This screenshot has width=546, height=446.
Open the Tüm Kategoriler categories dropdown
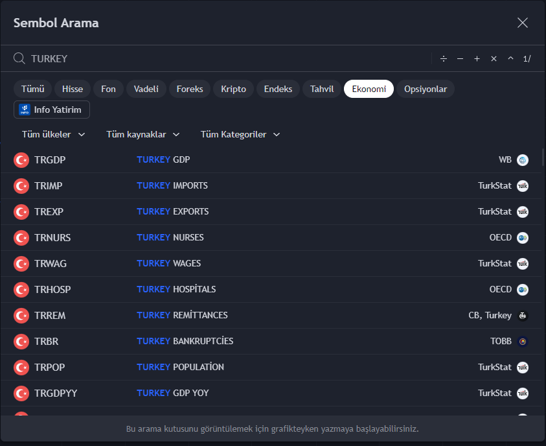tap(240, 134)
